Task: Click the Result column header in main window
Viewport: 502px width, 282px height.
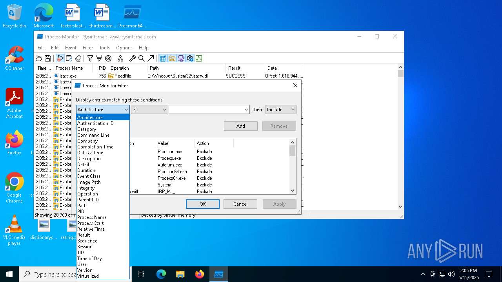Action: [245, 68]
